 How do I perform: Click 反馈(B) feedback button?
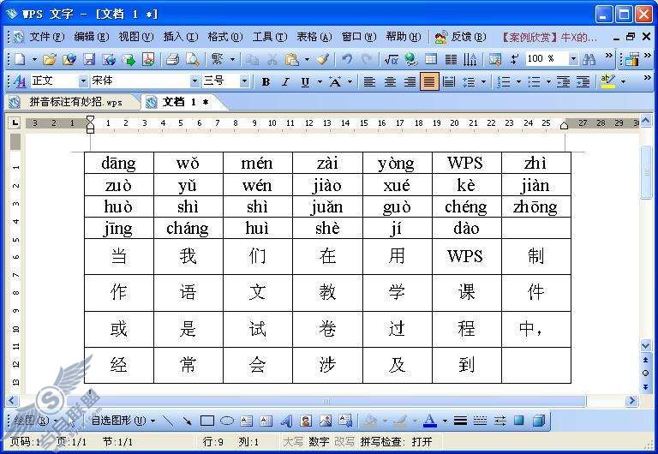460,37
